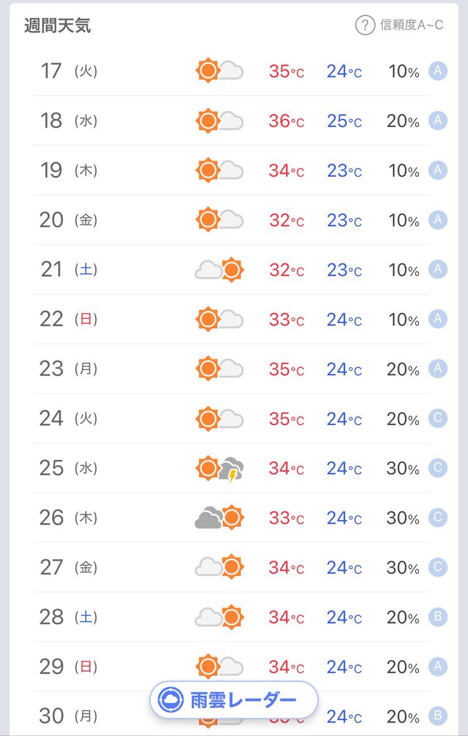Tap the dark cloud and sun icon for the 26th
The width and height of the screenshot is (468, 736).
point(219,518)
